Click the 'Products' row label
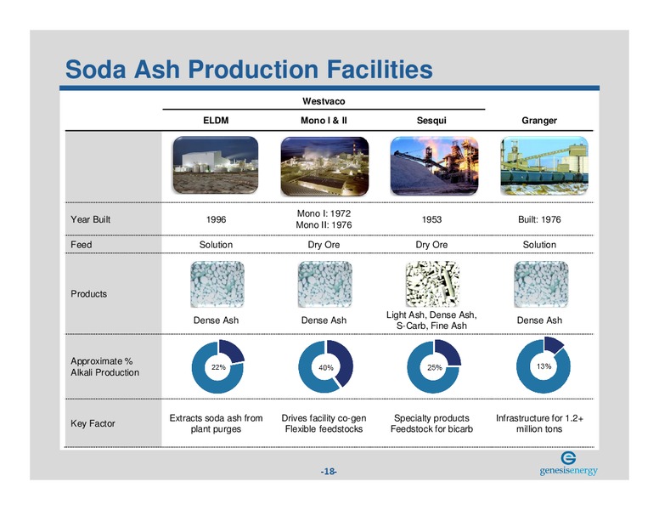Image resolution: width=659 pixels, height=510 pixels. click(88, 294)
